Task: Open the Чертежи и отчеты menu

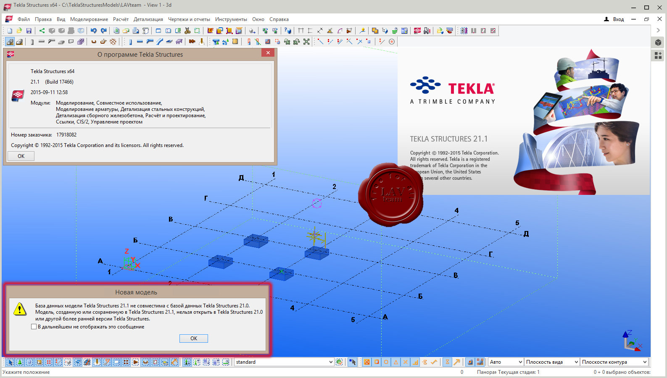Action: (x=189, y=19)
